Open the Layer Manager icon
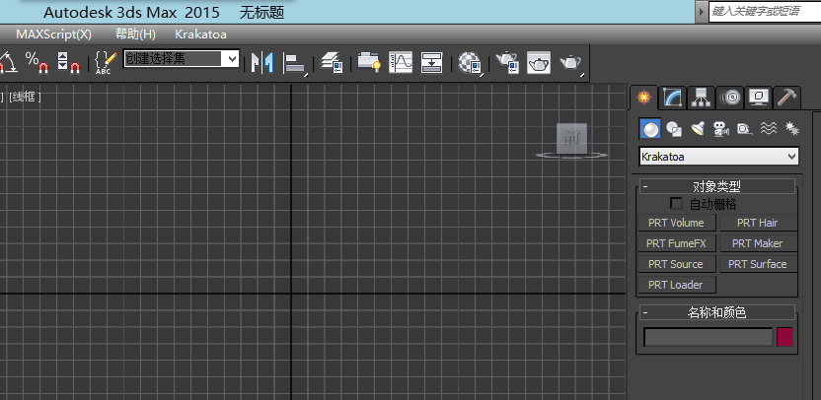Screen dimensions: 821x400 (332, 63)
